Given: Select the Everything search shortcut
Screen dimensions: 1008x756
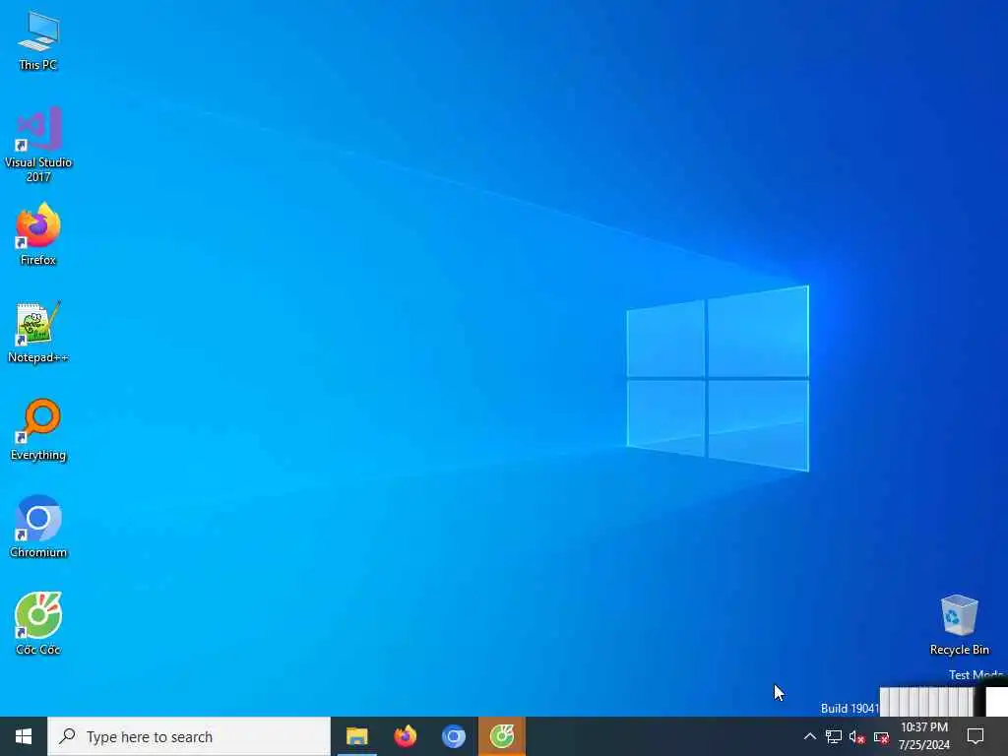Looking at the screenshot, I should click(38, 429).
